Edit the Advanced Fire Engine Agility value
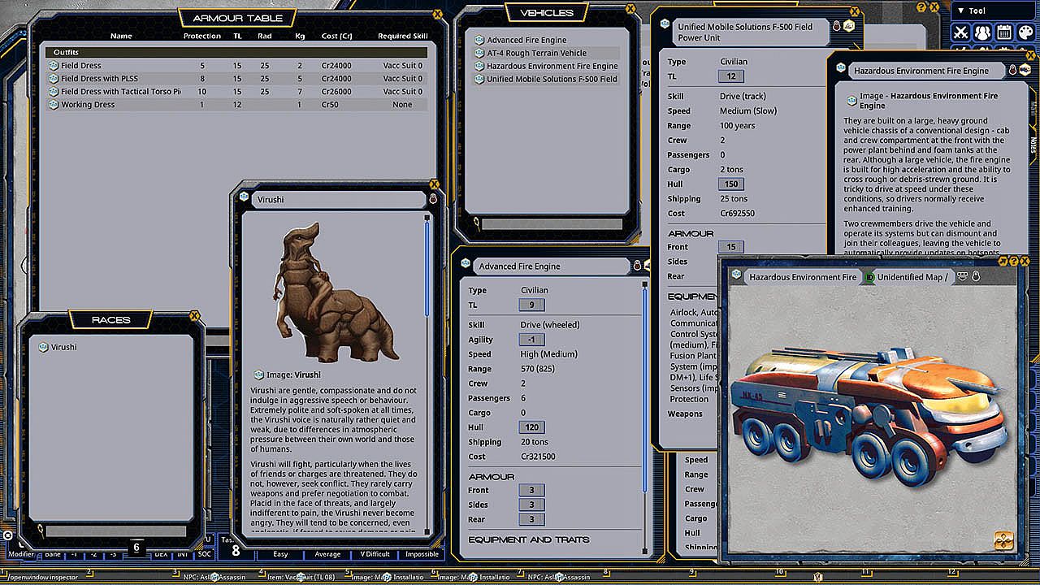 pyautogui.click(x=531, y=340)
